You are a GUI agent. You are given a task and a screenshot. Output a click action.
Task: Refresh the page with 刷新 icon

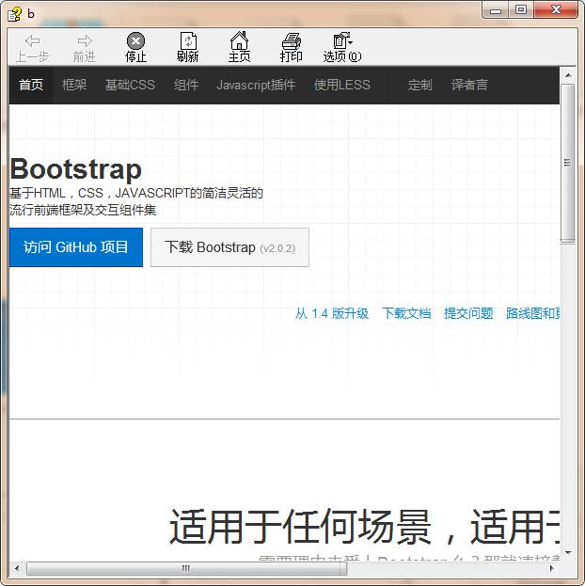coord(188,48)
